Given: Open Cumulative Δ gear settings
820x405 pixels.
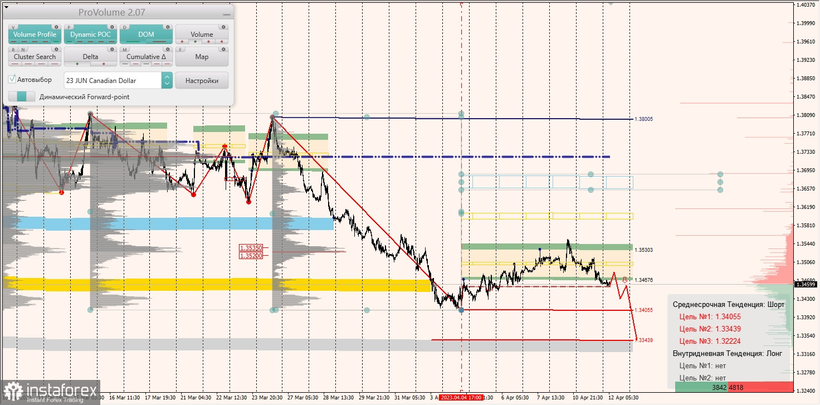Looking at the screenshot, I should pos(168,49).
